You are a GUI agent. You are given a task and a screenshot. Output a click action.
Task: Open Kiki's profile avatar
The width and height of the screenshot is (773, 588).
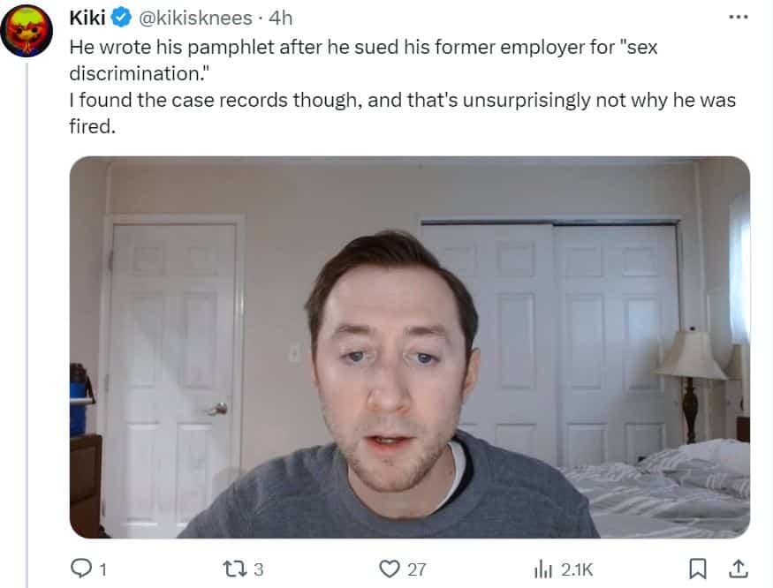tap(27, 31)
